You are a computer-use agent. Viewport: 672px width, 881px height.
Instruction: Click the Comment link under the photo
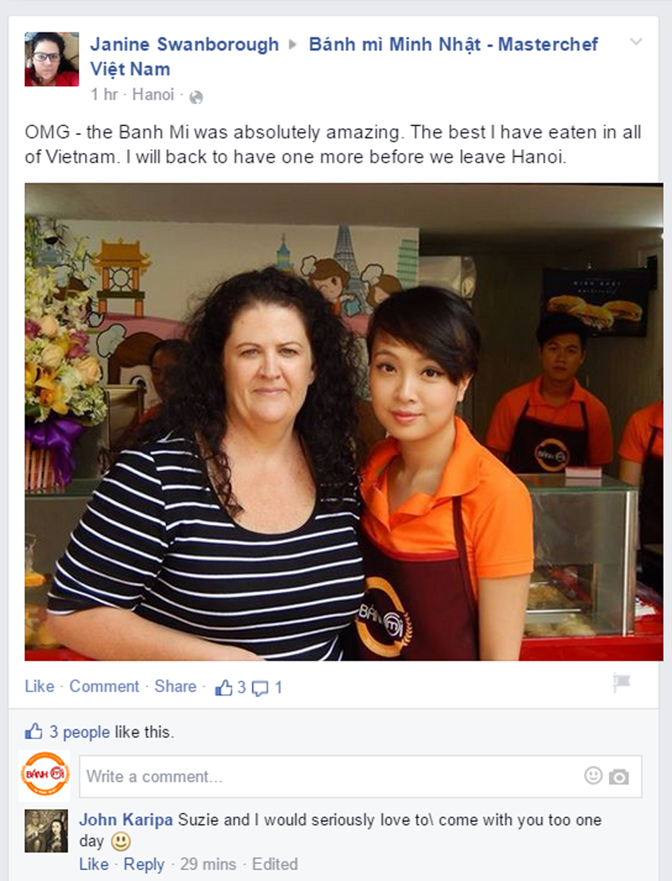click(104, 687)
